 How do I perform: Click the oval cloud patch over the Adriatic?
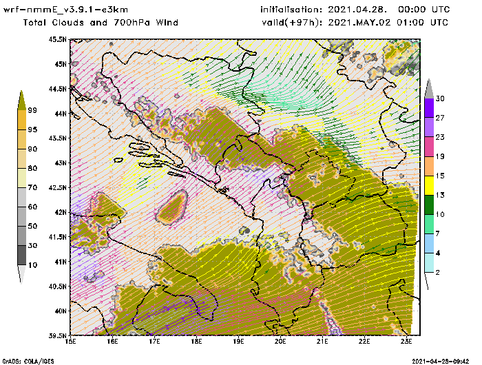172,207
